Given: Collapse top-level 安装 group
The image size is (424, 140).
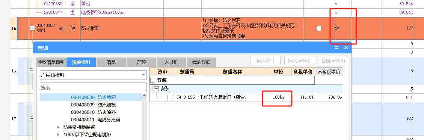Looking at the screenshot, I should click(153, 80).
